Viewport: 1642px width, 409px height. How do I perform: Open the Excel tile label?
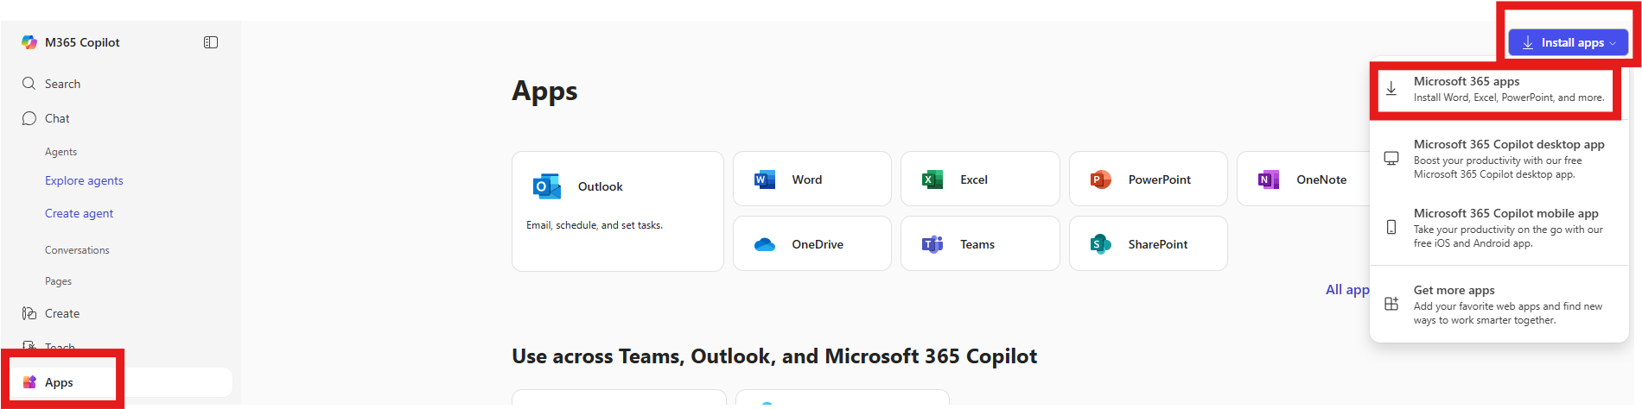tap(974, 179)
